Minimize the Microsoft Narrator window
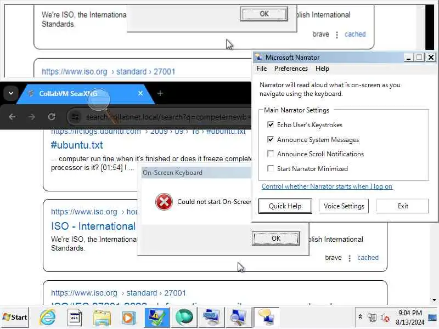This screenshot has width=439, height=329. pyautogui.click(x=408, y=58)
